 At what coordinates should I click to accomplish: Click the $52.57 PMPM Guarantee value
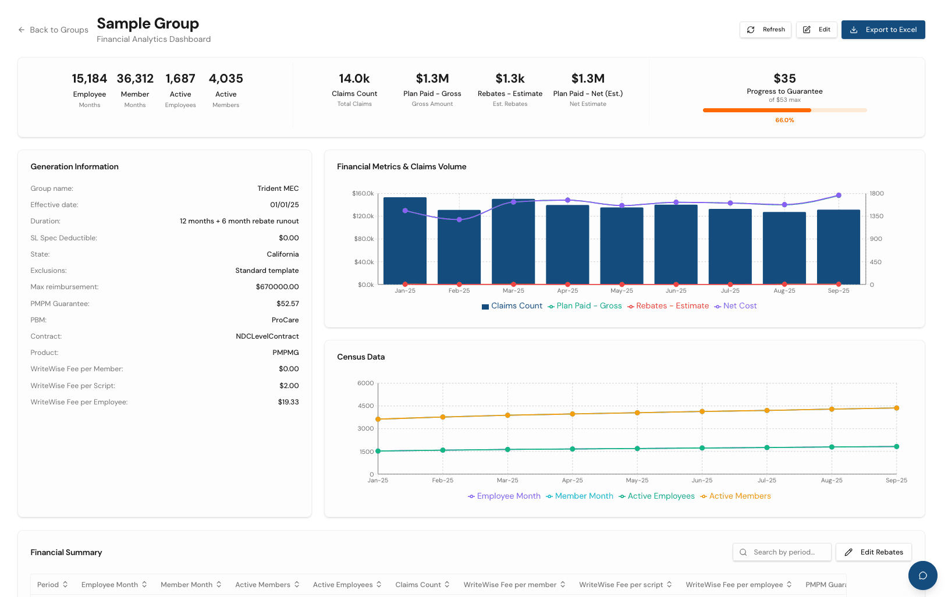coord(287,304)
